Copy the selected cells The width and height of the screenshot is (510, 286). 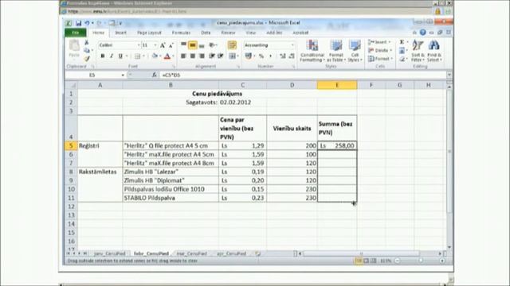[87, 50]
